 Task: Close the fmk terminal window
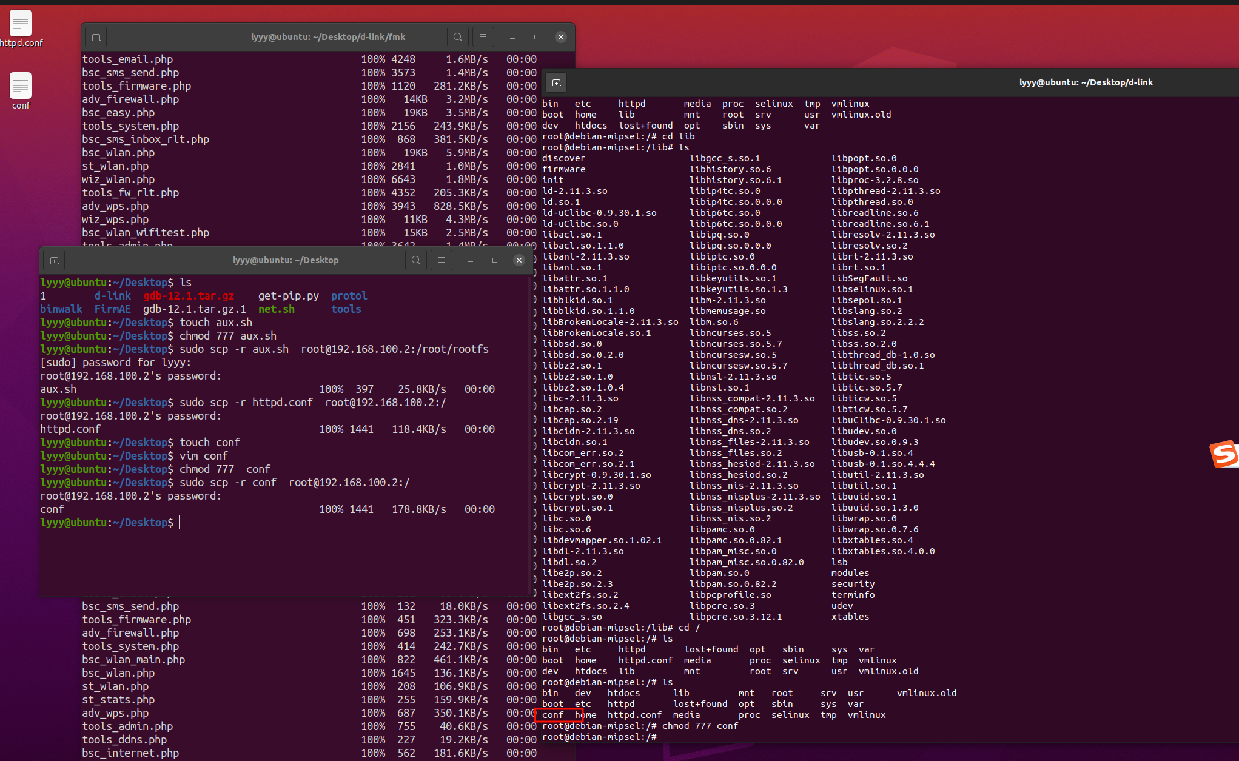561,37
